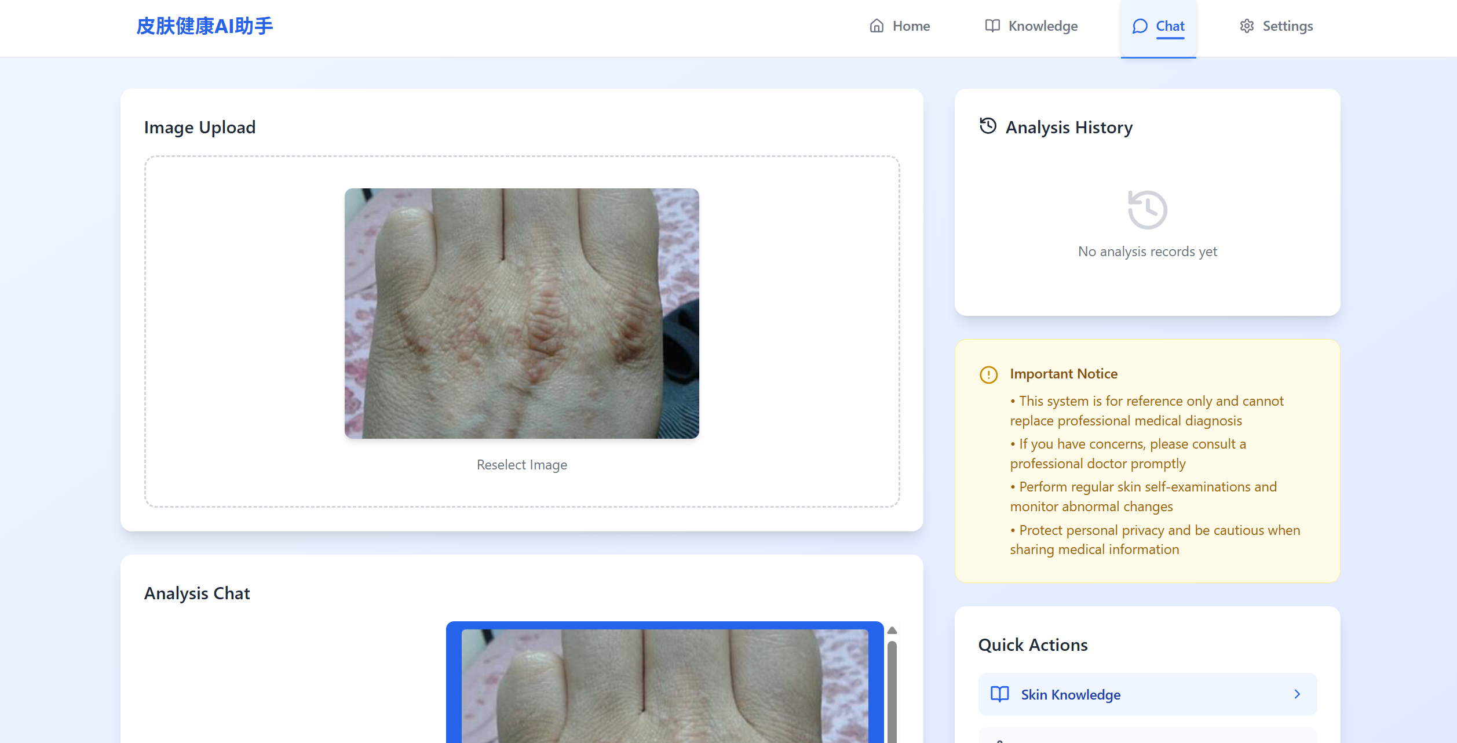
Task: Click the Skin Knowledge book icon
Action: pyautogui.click(x=999, y=694)
